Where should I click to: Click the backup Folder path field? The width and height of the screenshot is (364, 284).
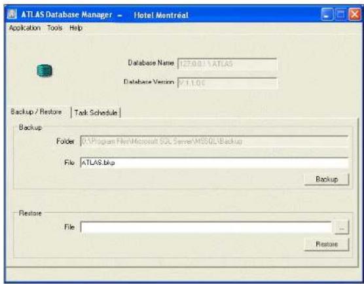click(214, 141)
